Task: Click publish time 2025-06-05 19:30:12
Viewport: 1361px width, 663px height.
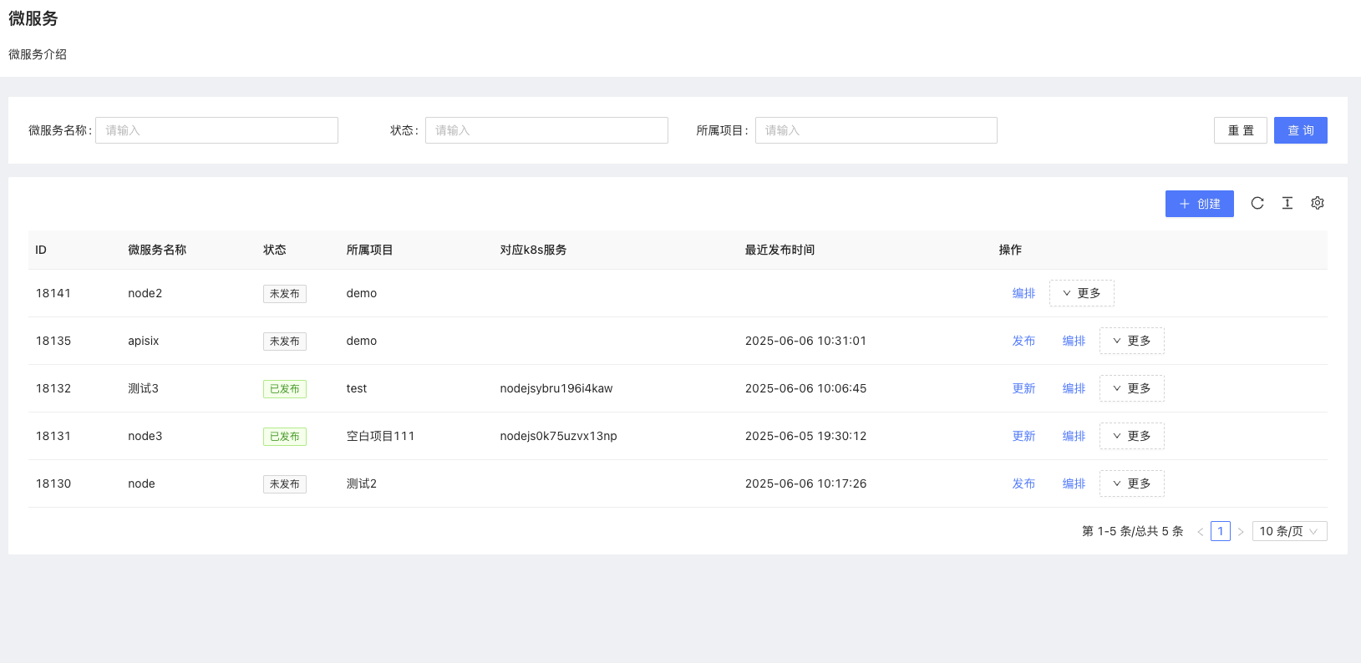Action: [x=805, y=436]
